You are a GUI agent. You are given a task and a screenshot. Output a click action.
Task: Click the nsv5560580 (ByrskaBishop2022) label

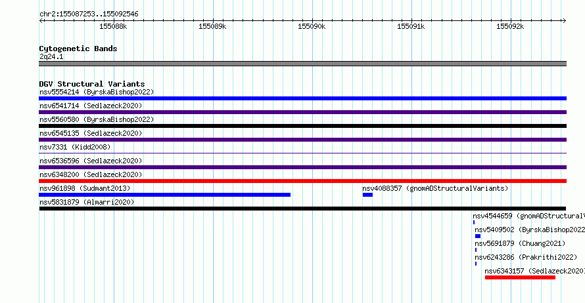coord(97,119)
